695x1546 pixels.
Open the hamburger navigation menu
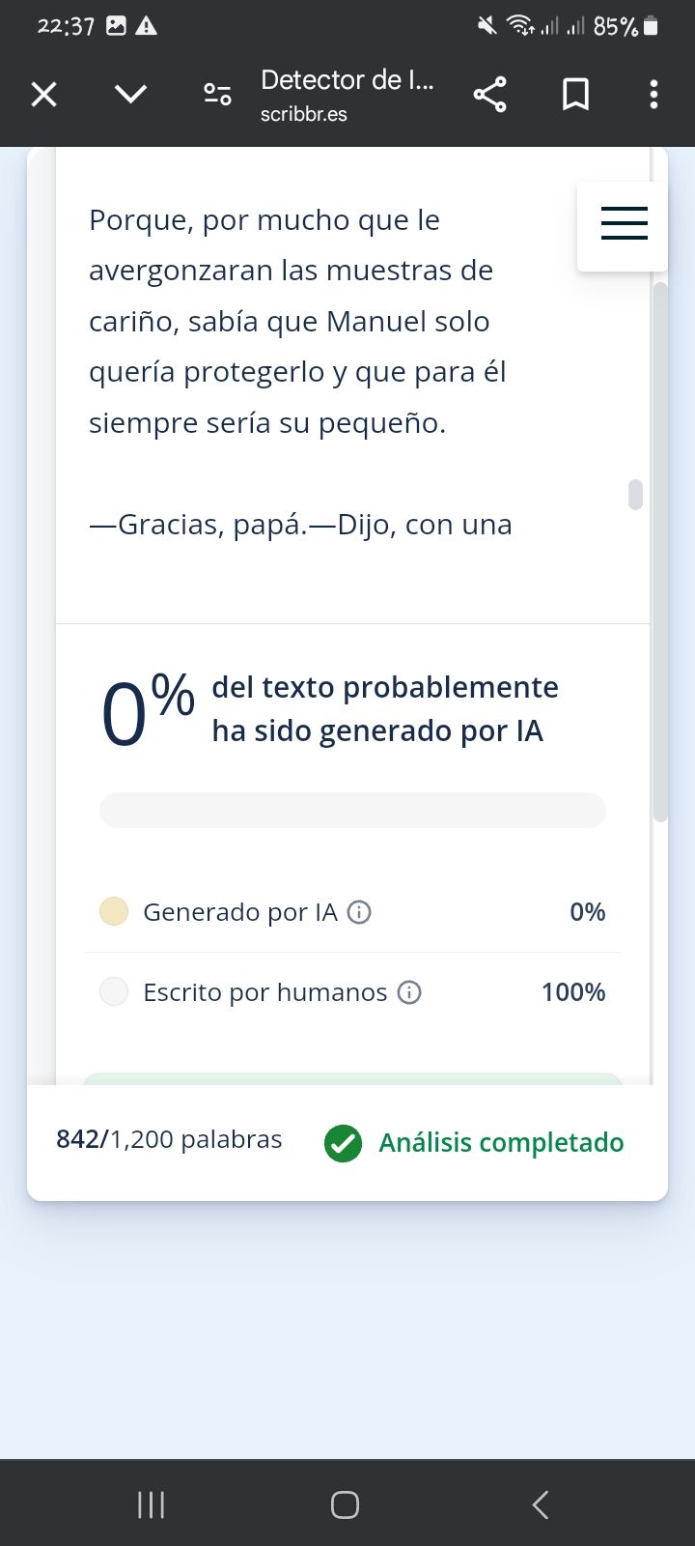tap(624, 223)
